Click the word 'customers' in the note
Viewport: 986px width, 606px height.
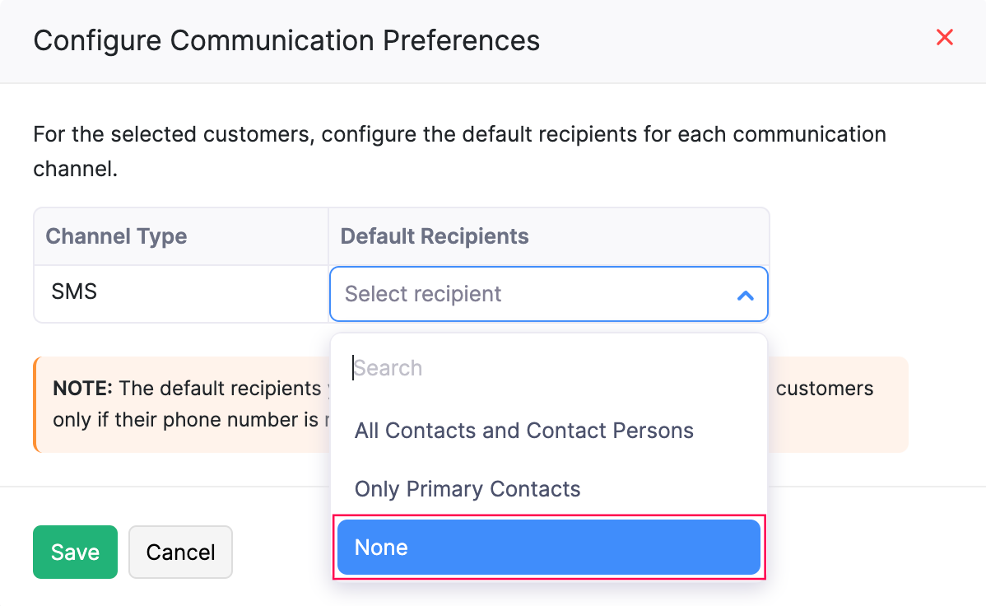(x=824, y=388)
